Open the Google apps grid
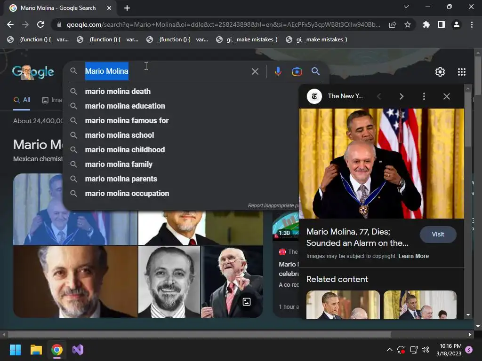This screenshot has width=482, height=361. [461, 72]
